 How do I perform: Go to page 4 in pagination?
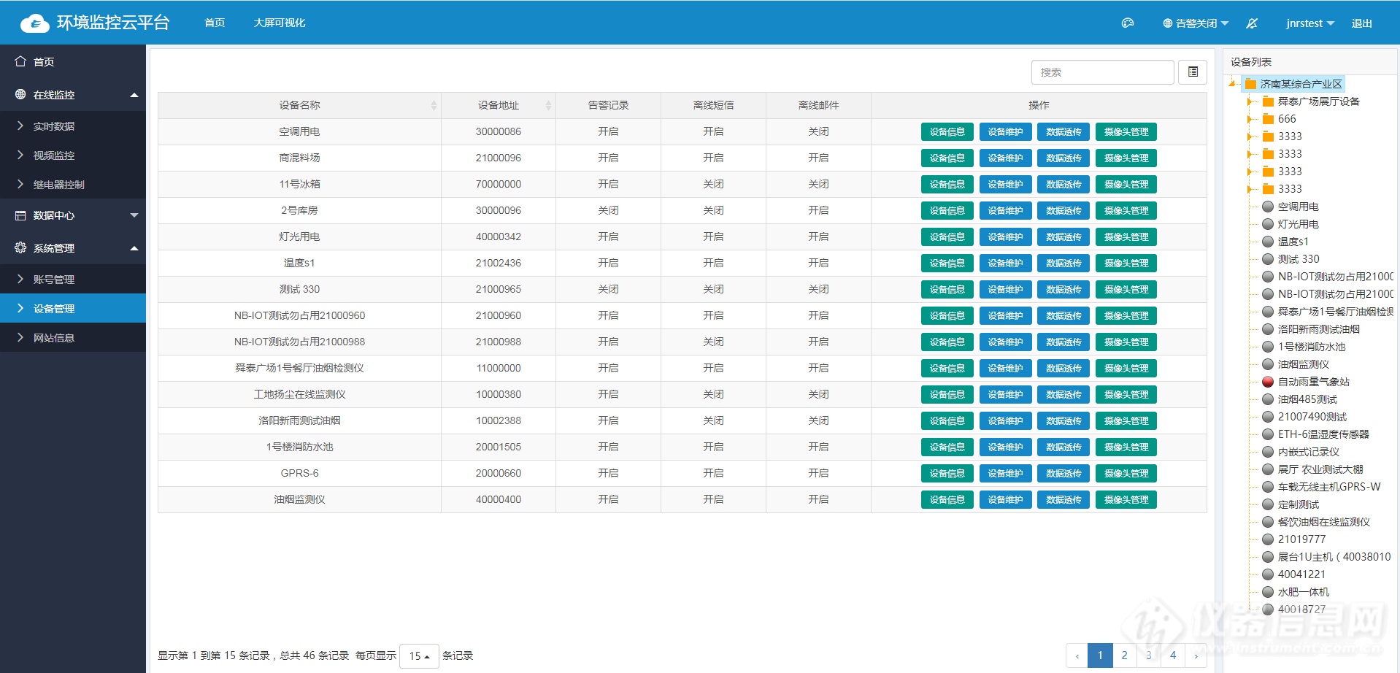click(x=1173, y=655)
